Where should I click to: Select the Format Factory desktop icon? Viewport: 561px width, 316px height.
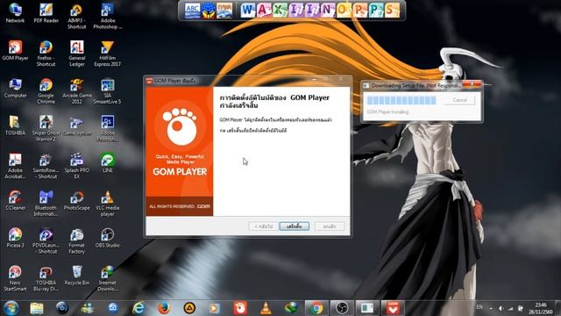(x=76, y=241)
